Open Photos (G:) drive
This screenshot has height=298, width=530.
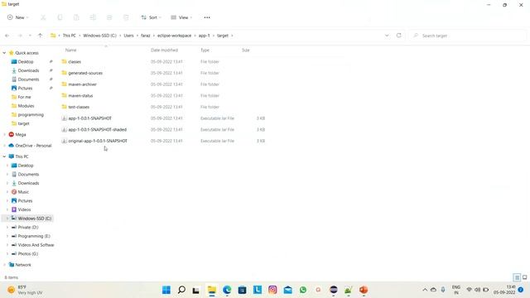(x=27, y=254)
